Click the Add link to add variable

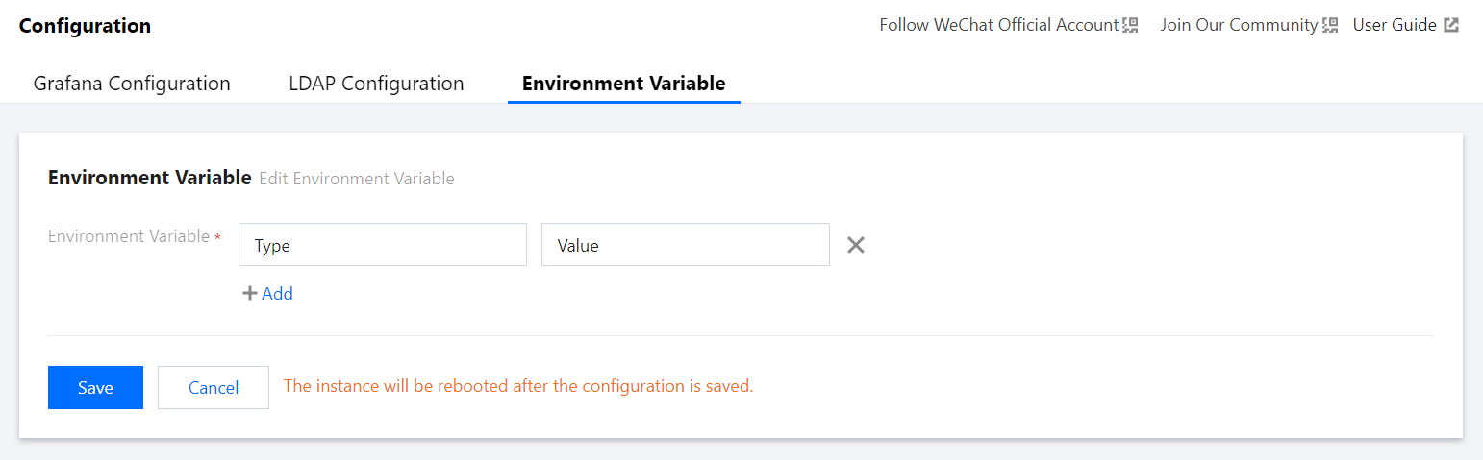(x=277, y=294)
